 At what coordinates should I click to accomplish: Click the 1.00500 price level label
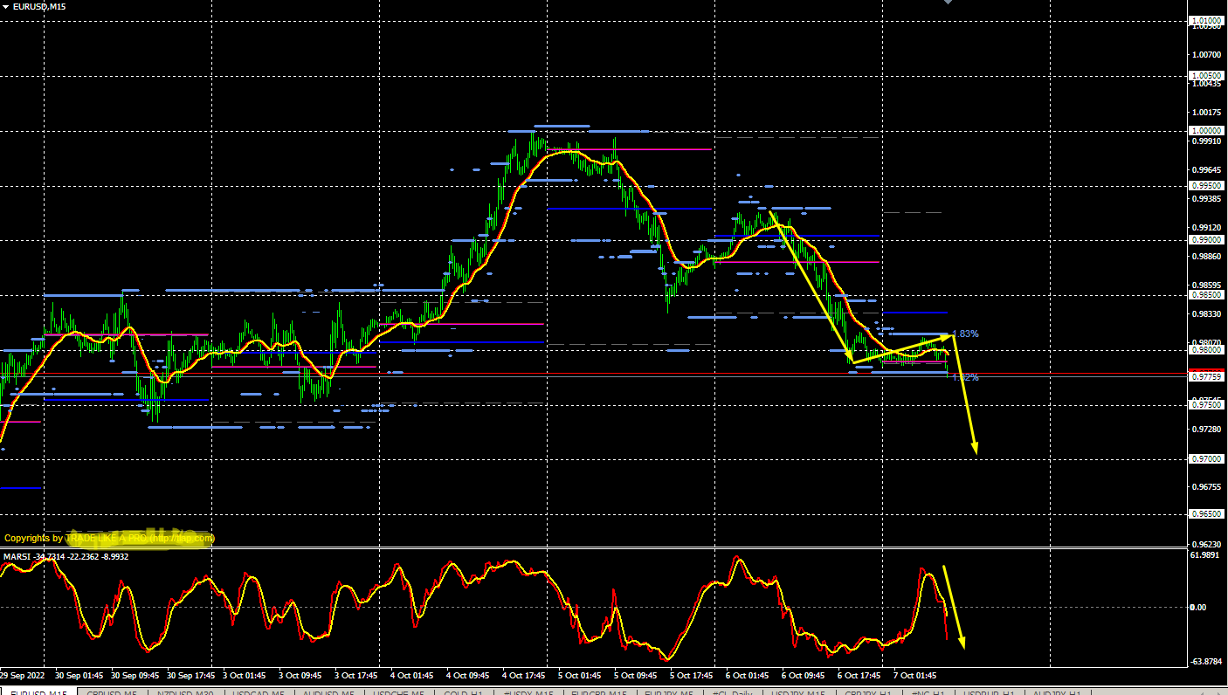click(1205, 76)
